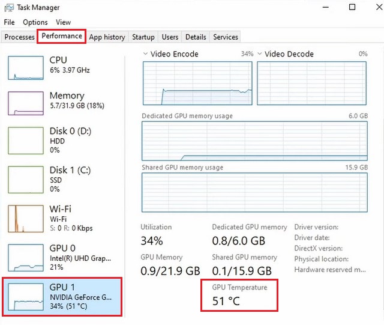
Task: Click the GPU Memory '0.9/21.9 GB' value
Action: (170, 271)
